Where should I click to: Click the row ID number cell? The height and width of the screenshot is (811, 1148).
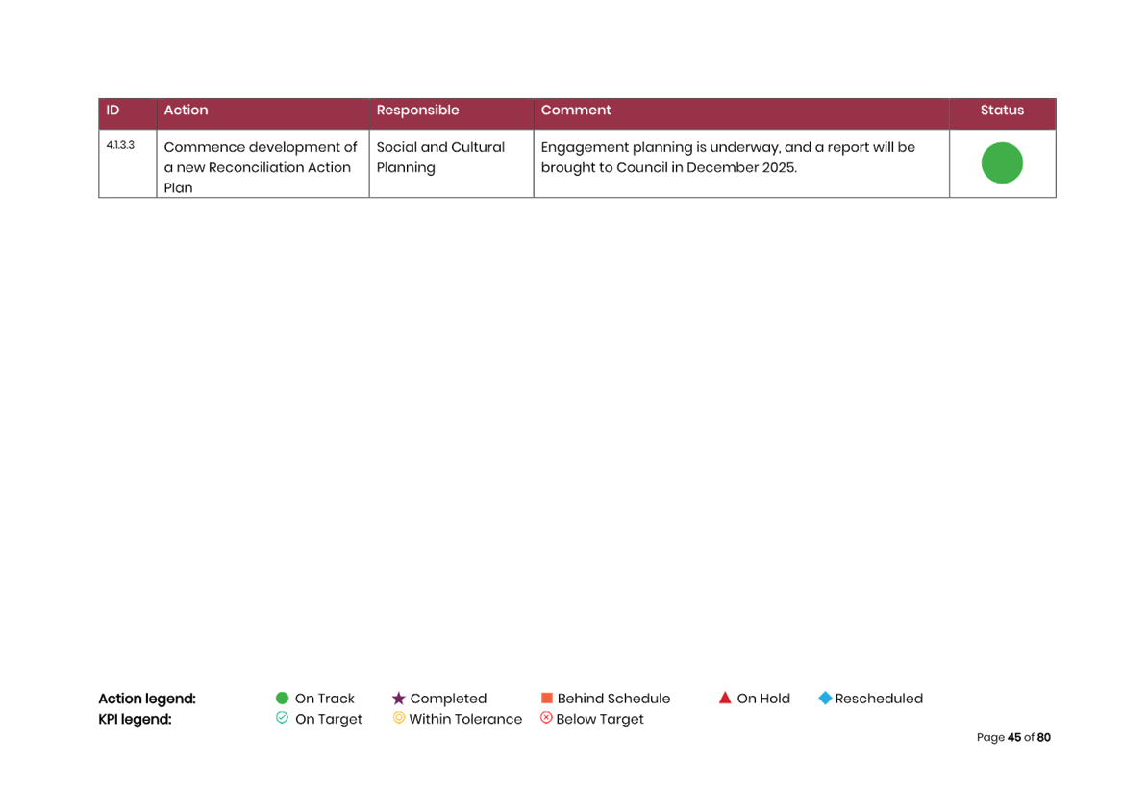(120, 146)
